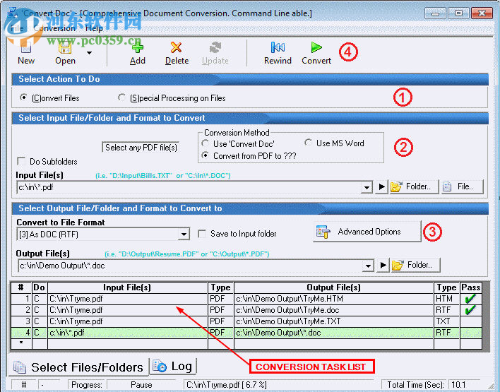Browse for an input File
Viewport: 500px width, 392px height.
463,186
